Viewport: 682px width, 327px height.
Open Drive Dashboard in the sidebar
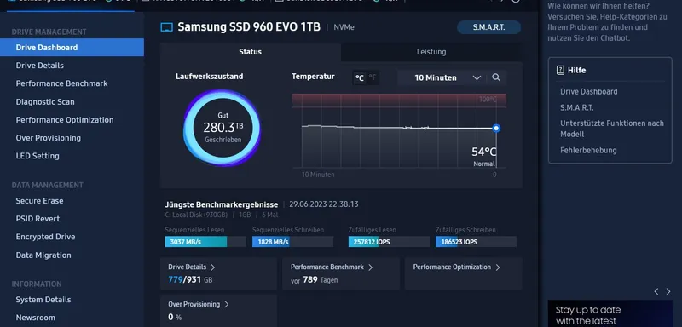pyautogui.click(x=72, y=48)
